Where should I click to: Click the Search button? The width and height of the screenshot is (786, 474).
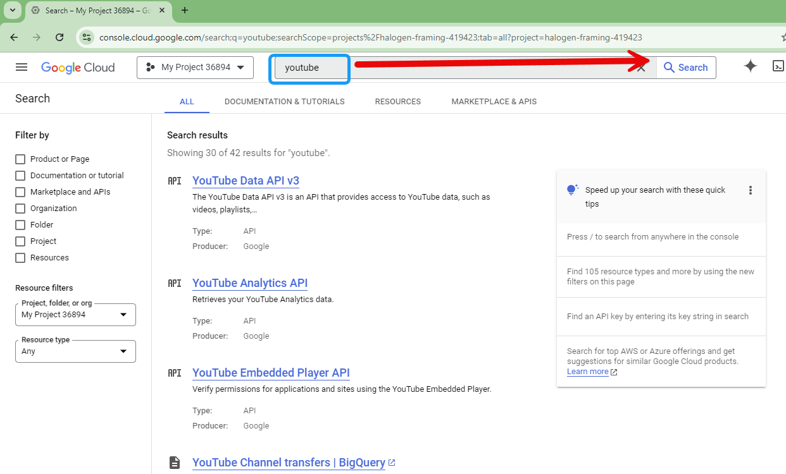point(685,68)
